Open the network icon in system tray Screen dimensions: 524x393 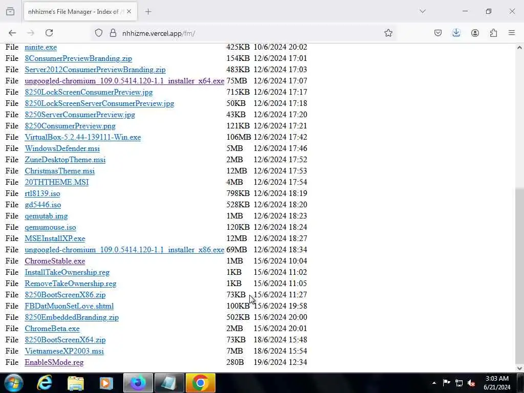pyautogui.click(x=459, y=383)
